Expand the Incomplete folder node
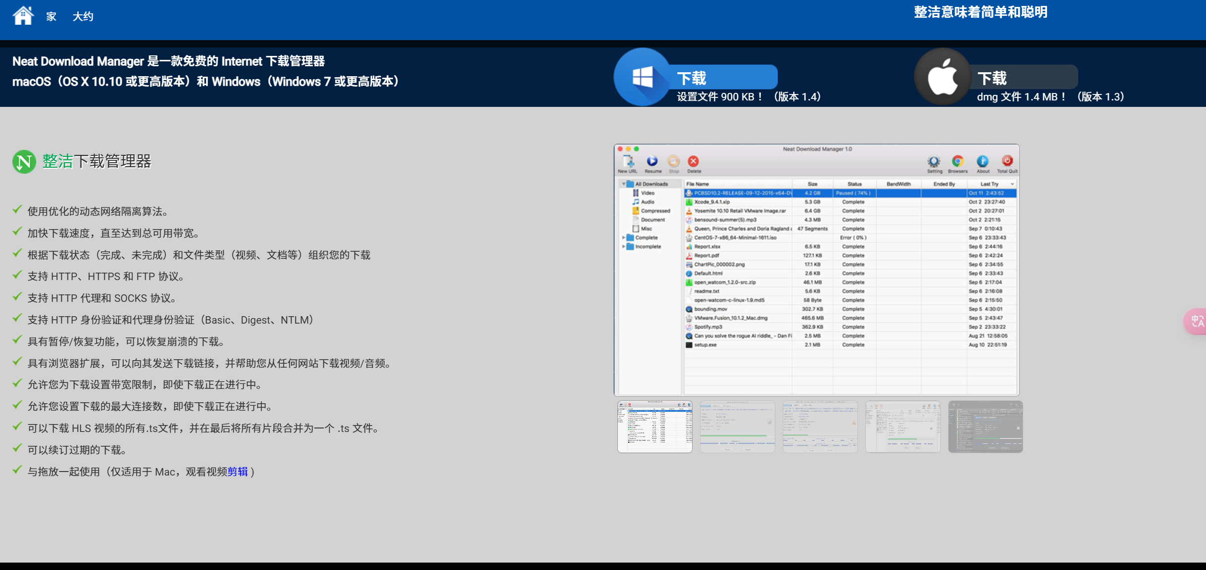 (623, 246)
